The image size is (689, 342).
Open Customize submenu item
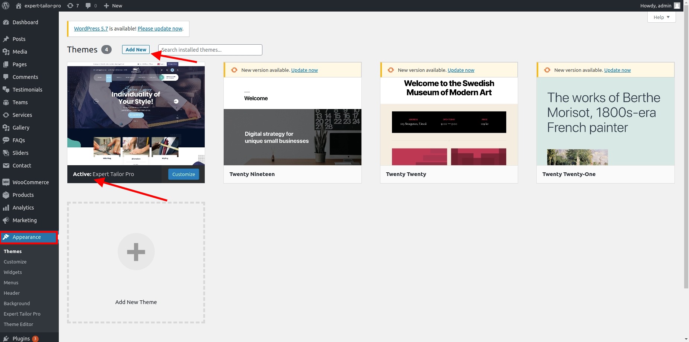click(x=15, y=262)
